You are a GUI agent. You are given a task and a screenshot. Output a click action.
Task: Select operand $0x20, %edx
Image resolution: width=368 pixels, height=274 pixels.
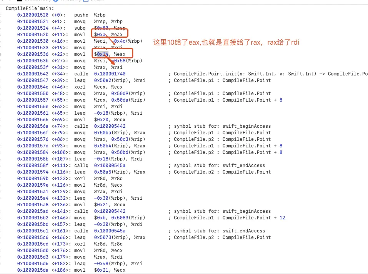click(x=110, y=120)
